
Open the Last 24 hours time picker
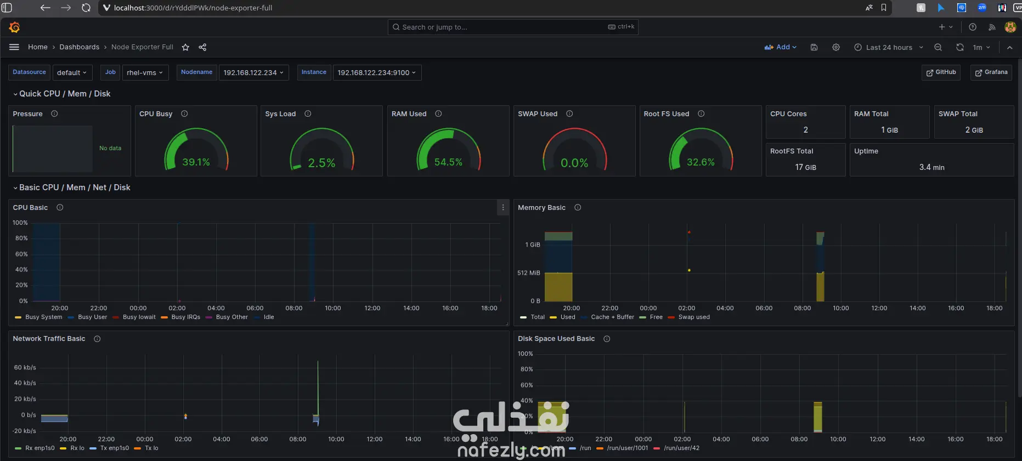pos(888,47)
